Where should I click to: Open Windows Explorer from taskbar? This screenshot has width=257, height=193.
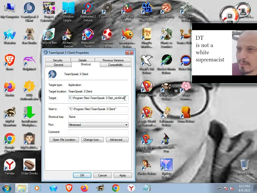tap(22, 188)
